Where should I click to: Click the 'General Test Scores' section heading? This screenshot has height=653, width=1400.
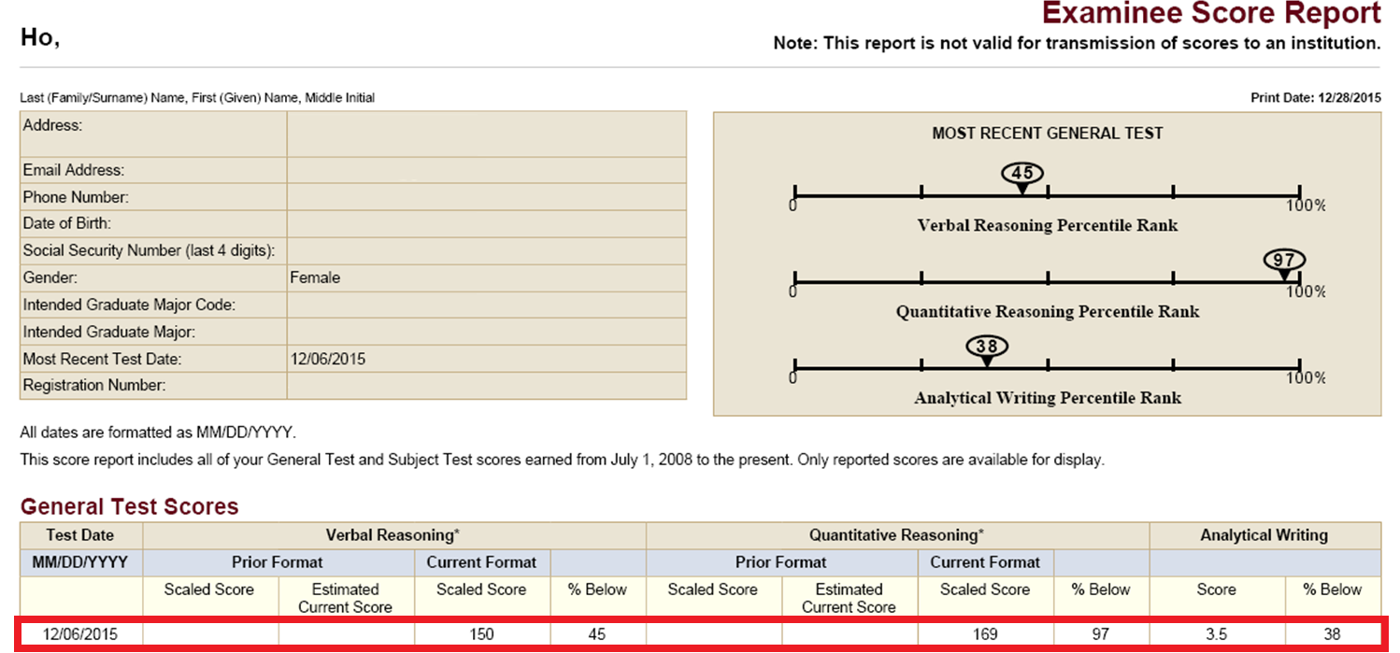click(x=130, y=506)
